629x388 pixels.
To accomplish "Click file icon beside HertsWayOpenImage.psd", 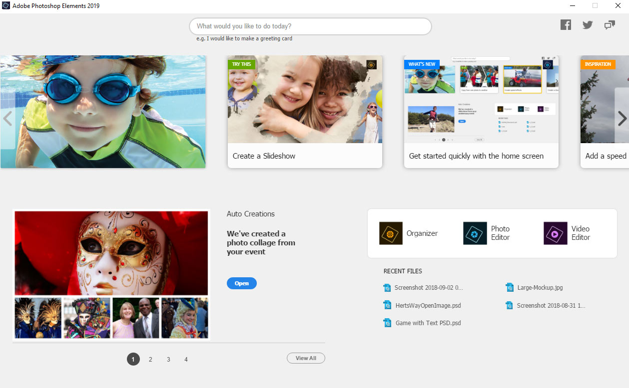I will (x=387, y=305).
